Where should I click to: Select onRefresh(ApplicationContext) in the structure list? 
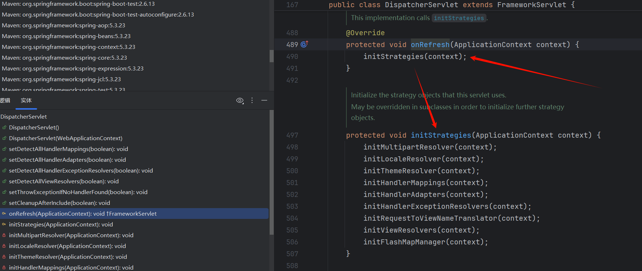pos(82,214)
